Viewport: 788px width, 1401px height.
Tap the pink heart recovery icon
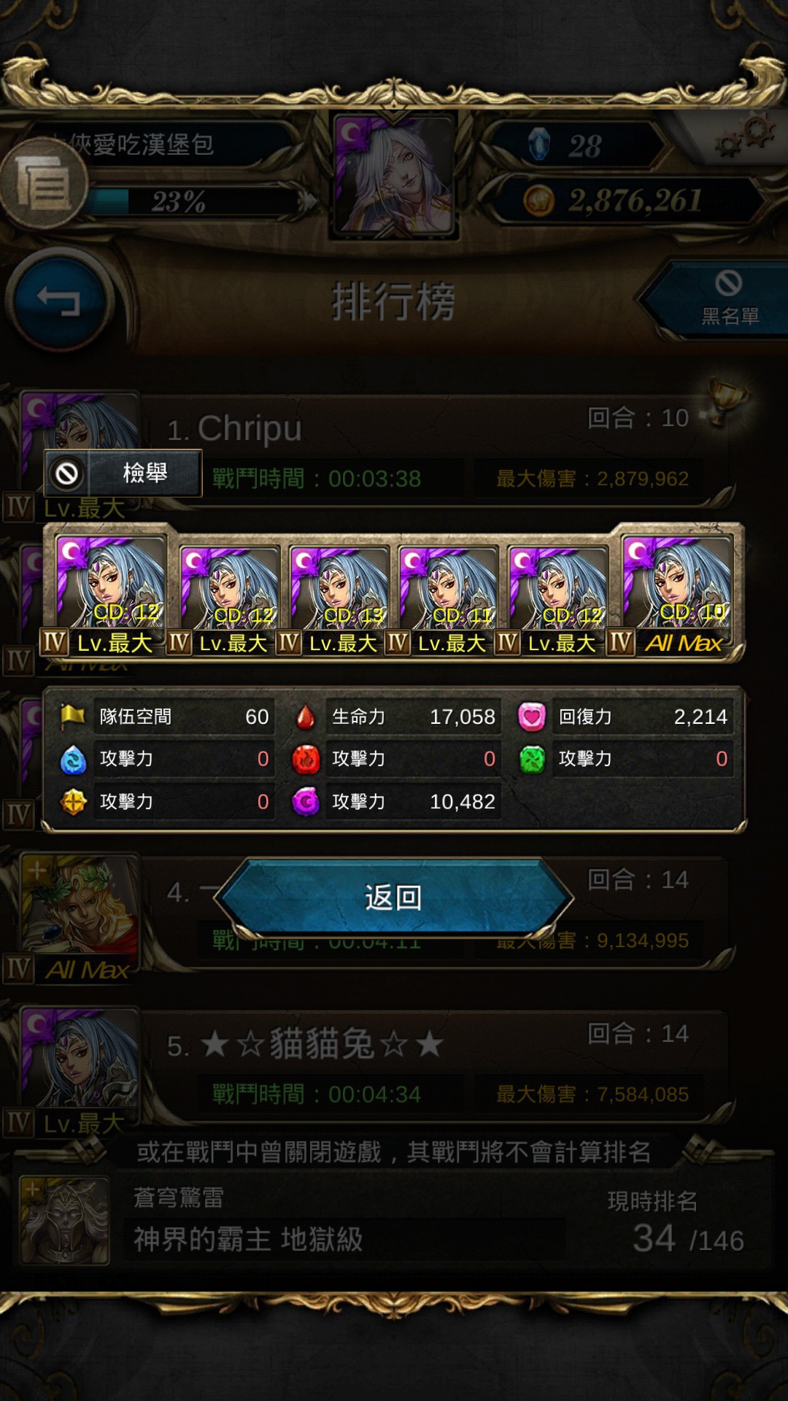[531, 717]
